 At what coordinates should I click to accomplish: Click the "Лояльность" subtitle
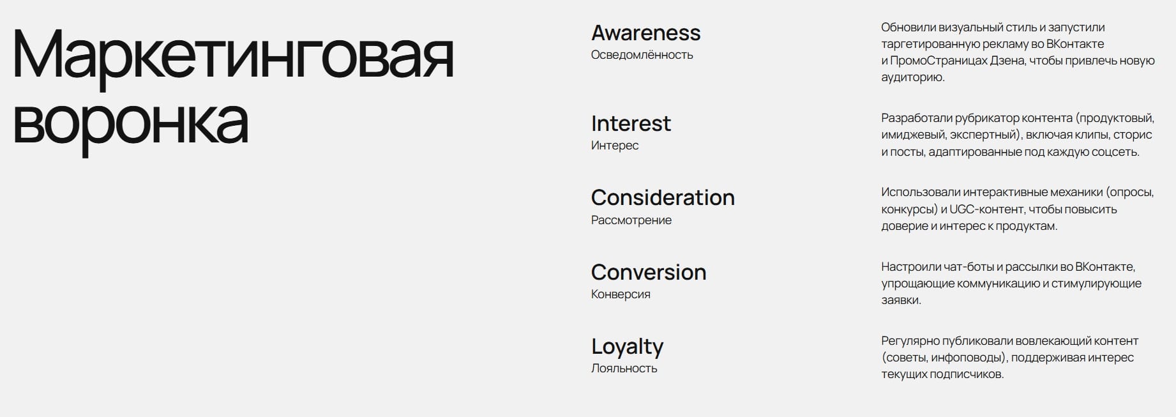(x=624, y=368)
